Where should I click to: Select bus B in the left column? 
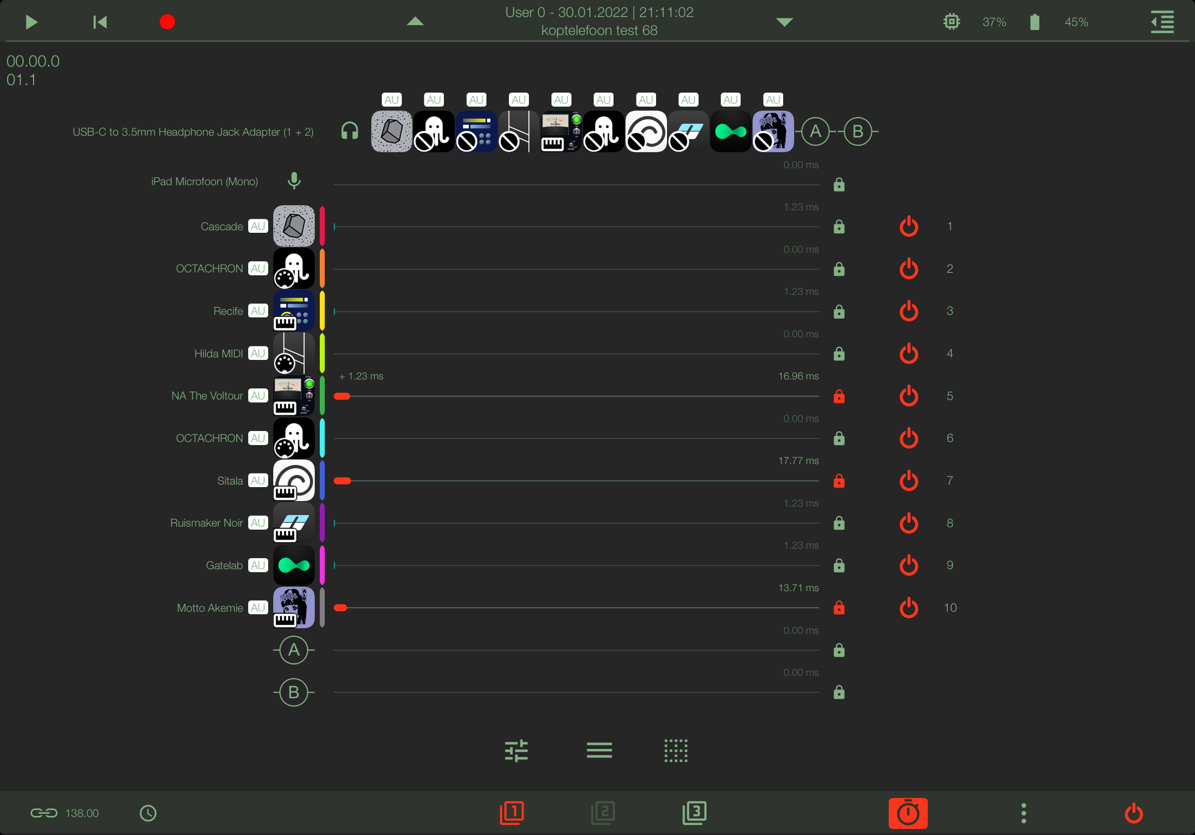294,692
